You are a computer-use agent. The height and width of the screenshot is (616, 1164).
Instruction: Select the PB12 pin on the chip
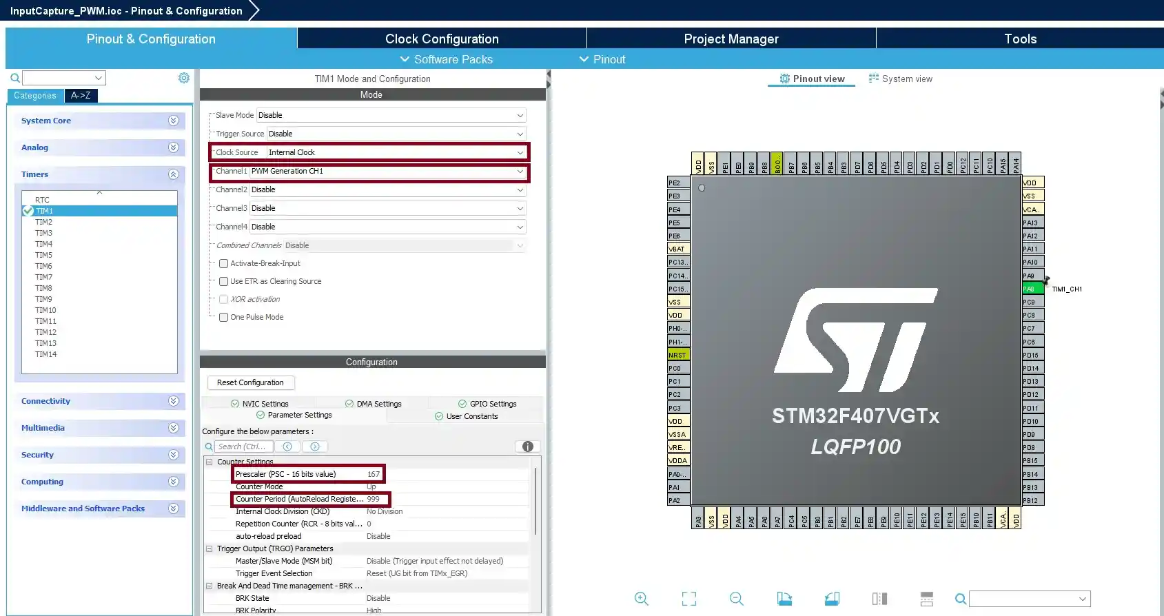click(1032, 500)
